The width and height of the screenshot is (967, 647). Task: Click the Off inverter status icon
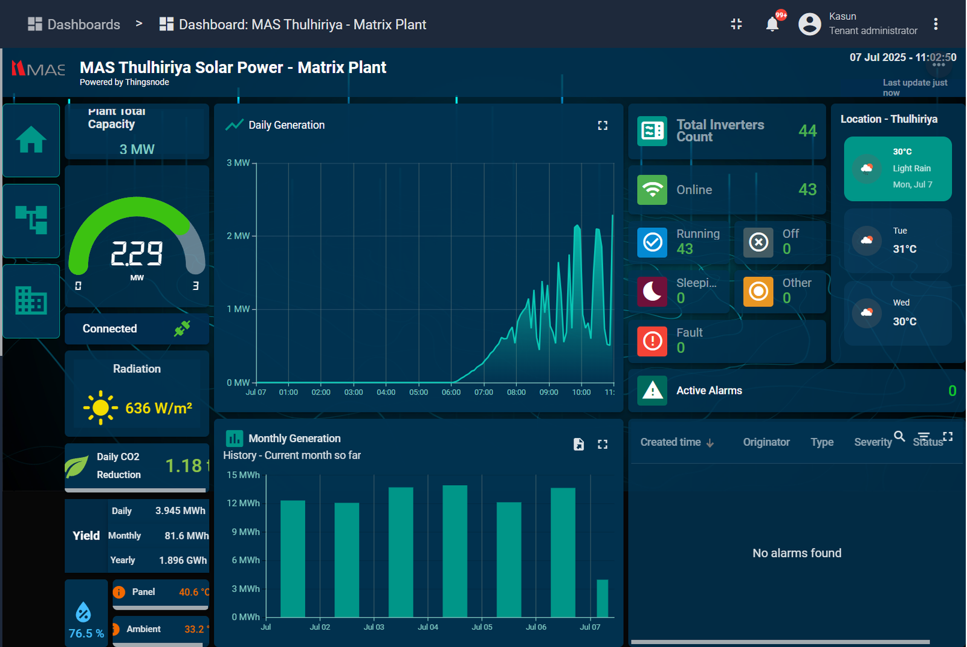[x=758, y=242]
